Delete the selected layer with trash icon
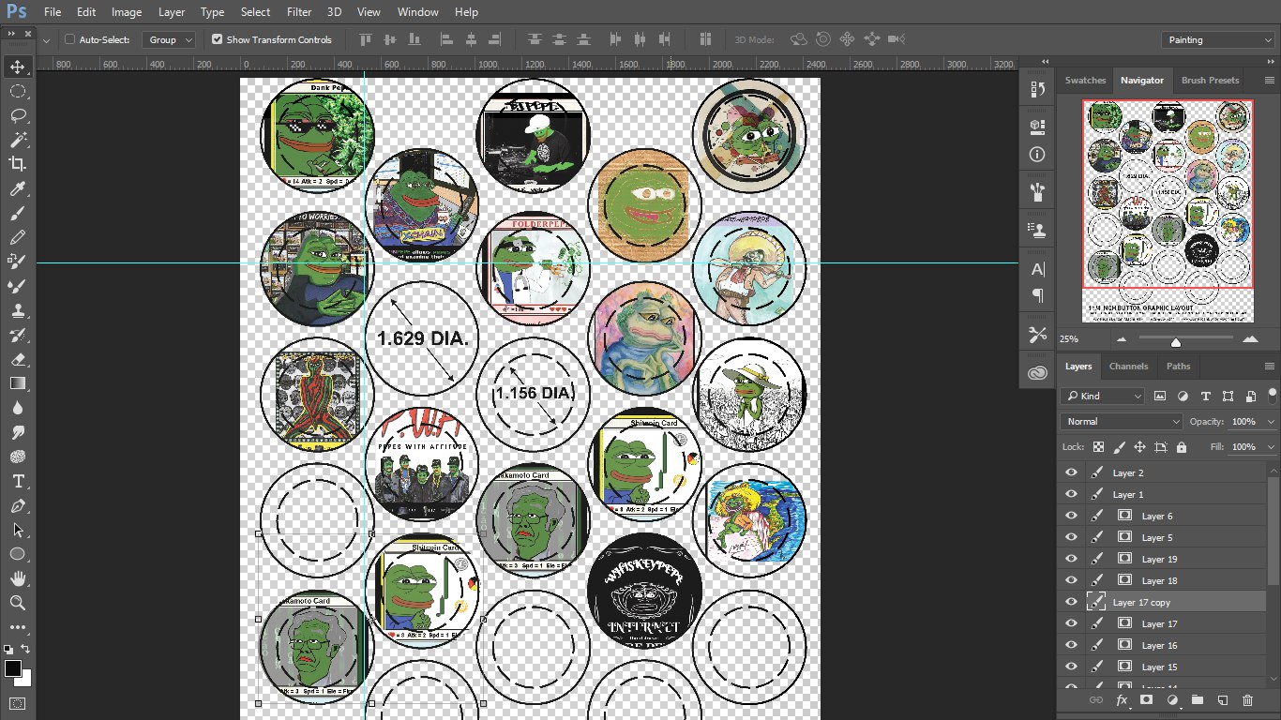 pos(1247,700)
